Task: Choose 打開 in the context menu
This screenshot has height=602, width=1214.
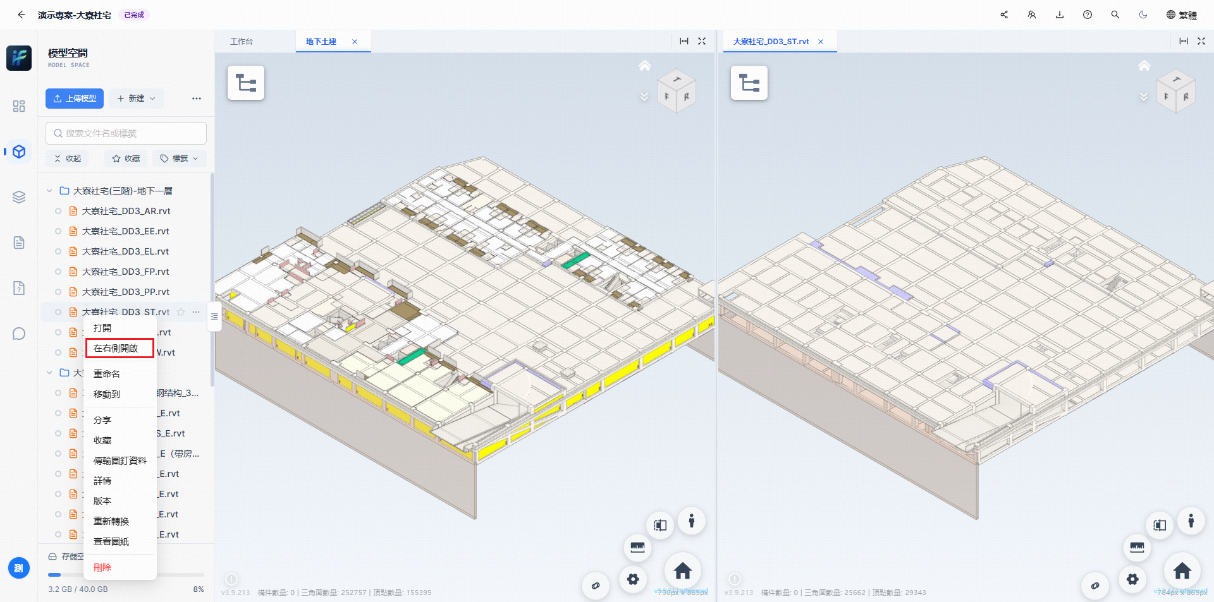Action: click(120, 328)
